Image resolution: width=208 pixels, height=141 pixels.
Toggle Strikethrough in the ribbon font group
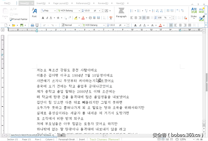pos(58,18)
